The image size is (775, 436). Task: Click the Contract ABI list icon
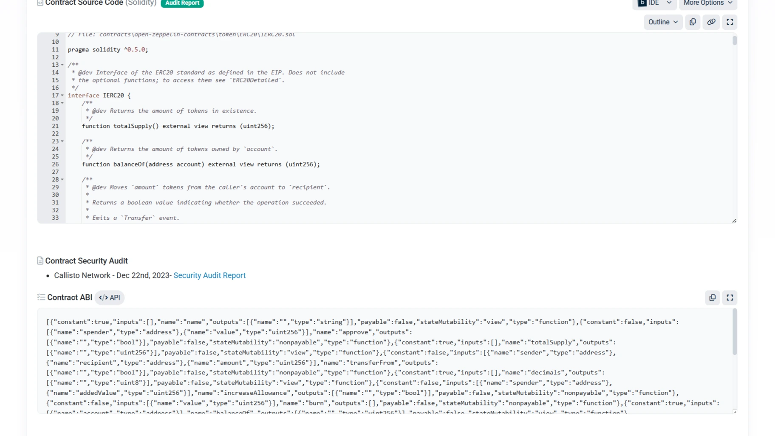(x=41, y=297)
